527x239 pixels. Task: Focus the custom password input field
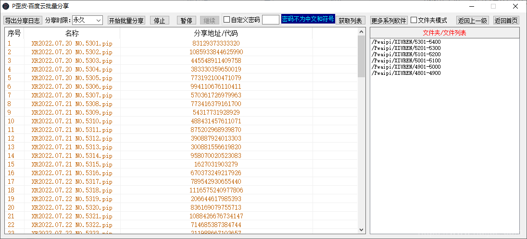pyautogui.click(x=271, y=20)
